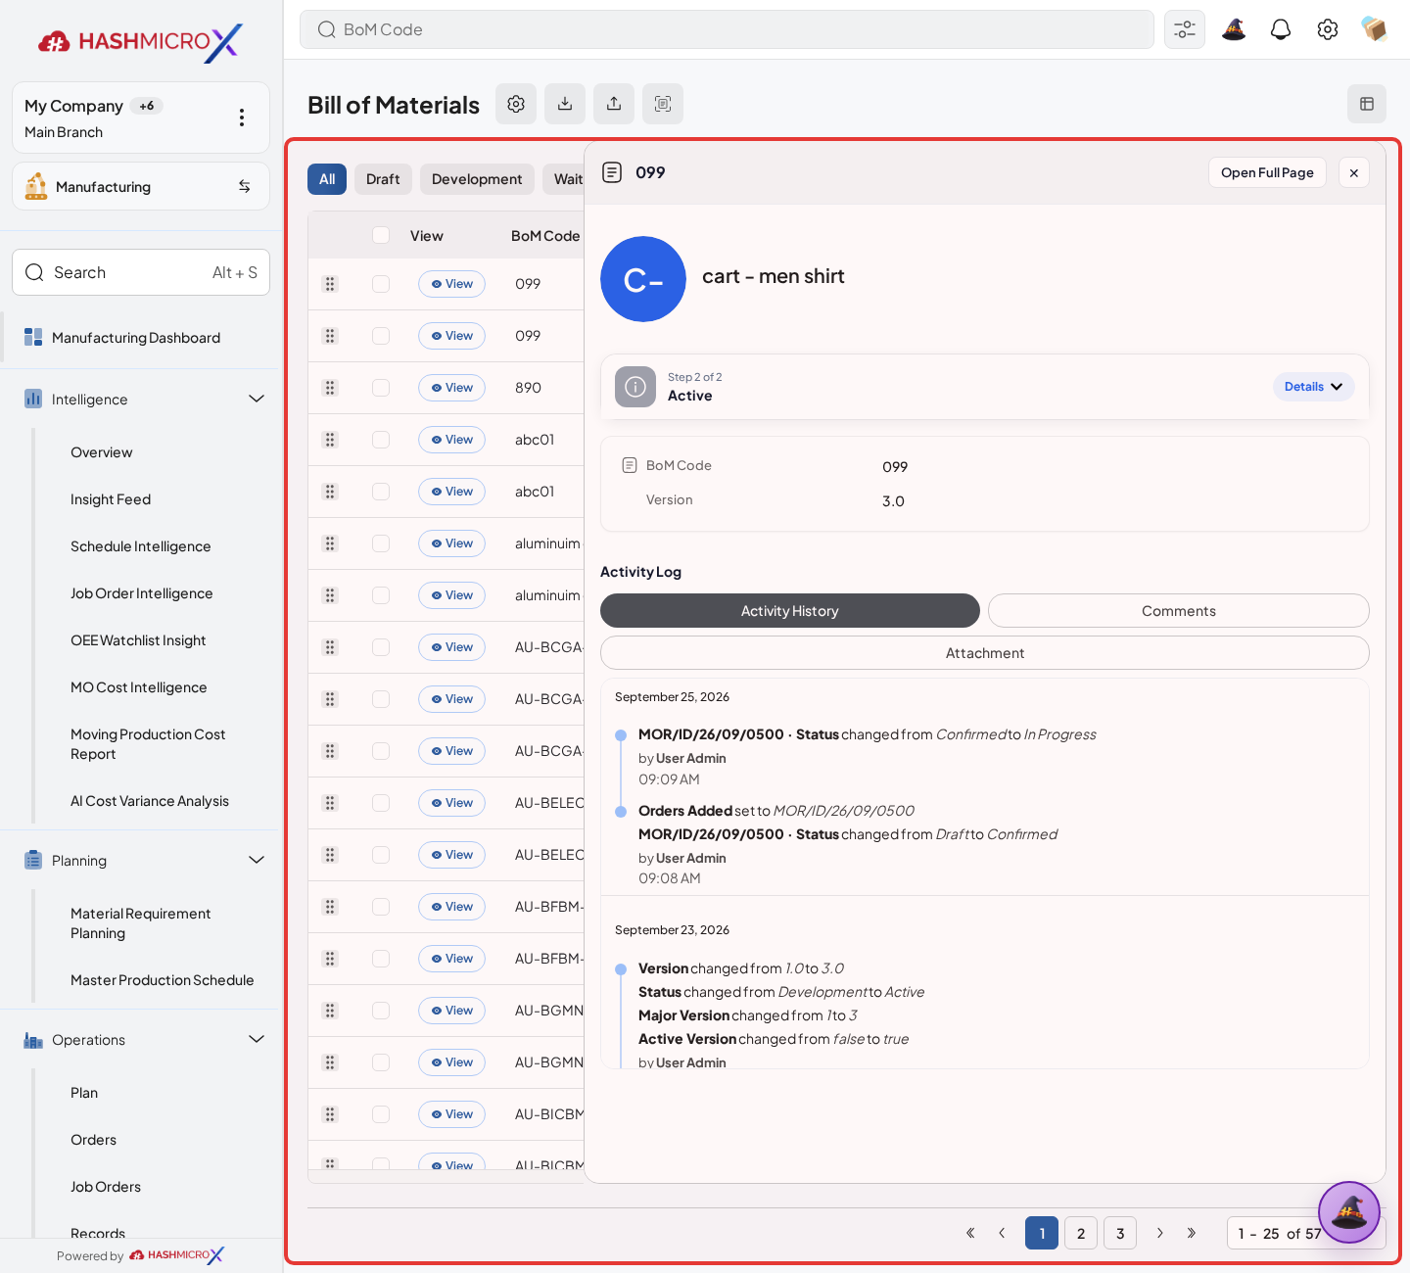Tick the checkbox for row 890
Screen dimensions: 1410x1273
[381, 388]
